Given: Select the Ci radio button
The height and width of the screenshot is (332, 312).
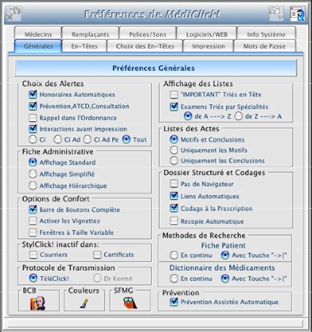Looking at the screenshot, I should [x=33, y=140].
